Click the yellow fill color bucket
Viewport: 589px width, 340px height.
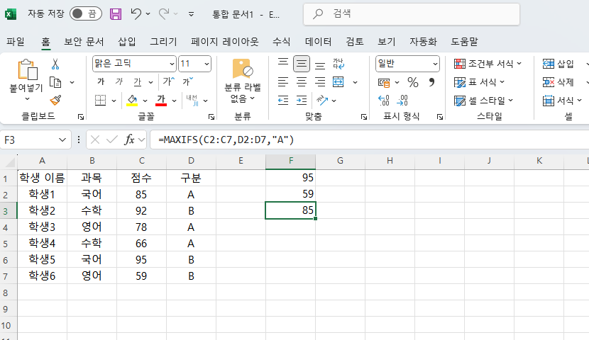tap(132, 100)
